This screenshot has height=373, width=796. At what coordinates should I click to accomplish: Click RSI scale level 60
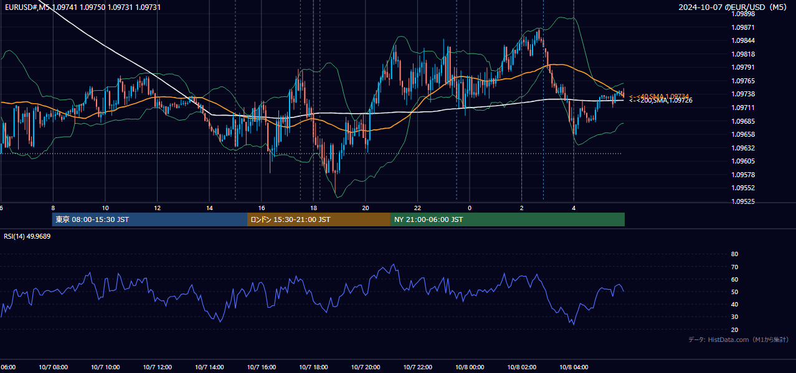point(735,279)
